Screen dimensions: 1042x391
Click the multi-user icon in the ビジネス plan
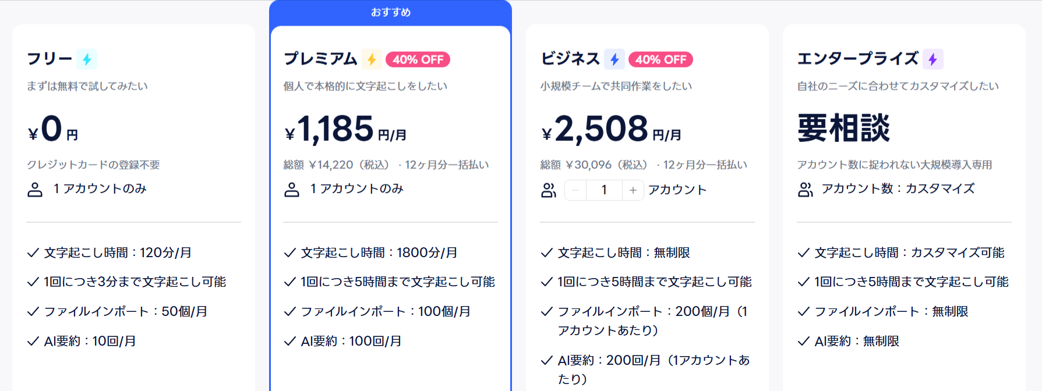[549, 190]
